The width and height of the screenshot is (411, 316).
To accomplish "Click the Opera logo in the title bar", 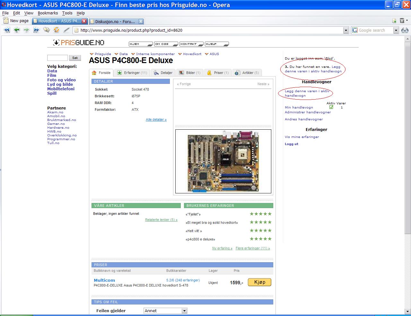I will tap(4, 5).
